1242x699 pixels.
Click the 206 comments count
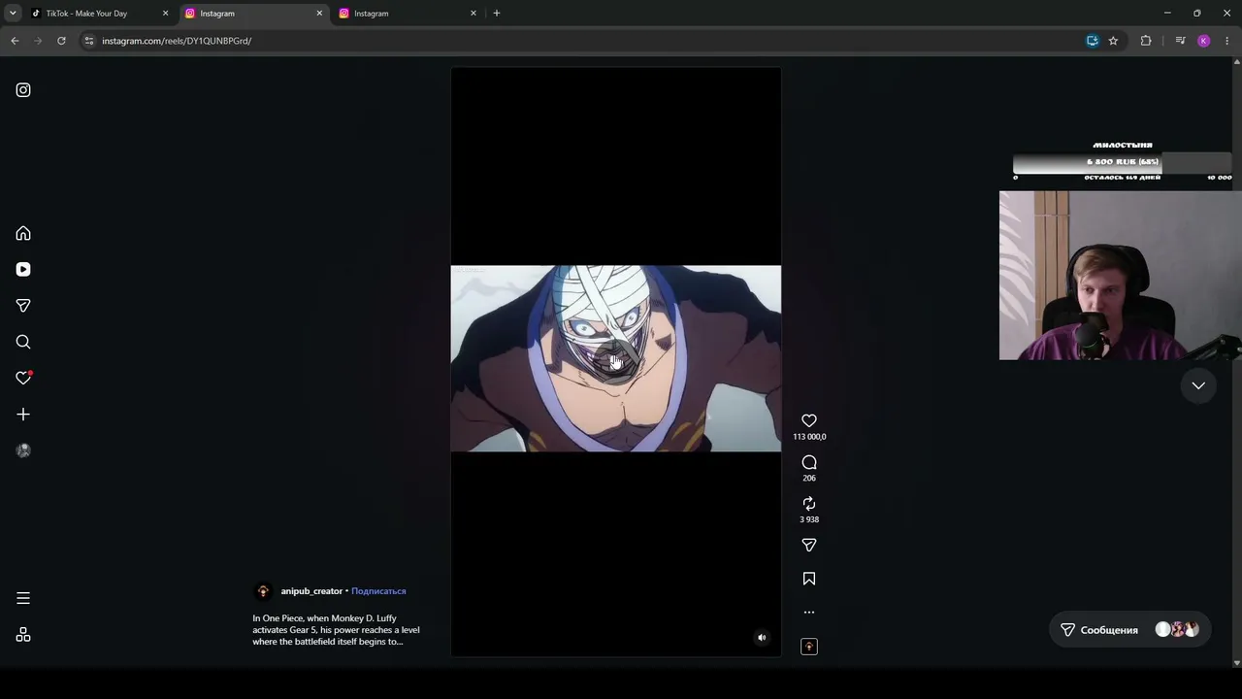coord(809,479)
